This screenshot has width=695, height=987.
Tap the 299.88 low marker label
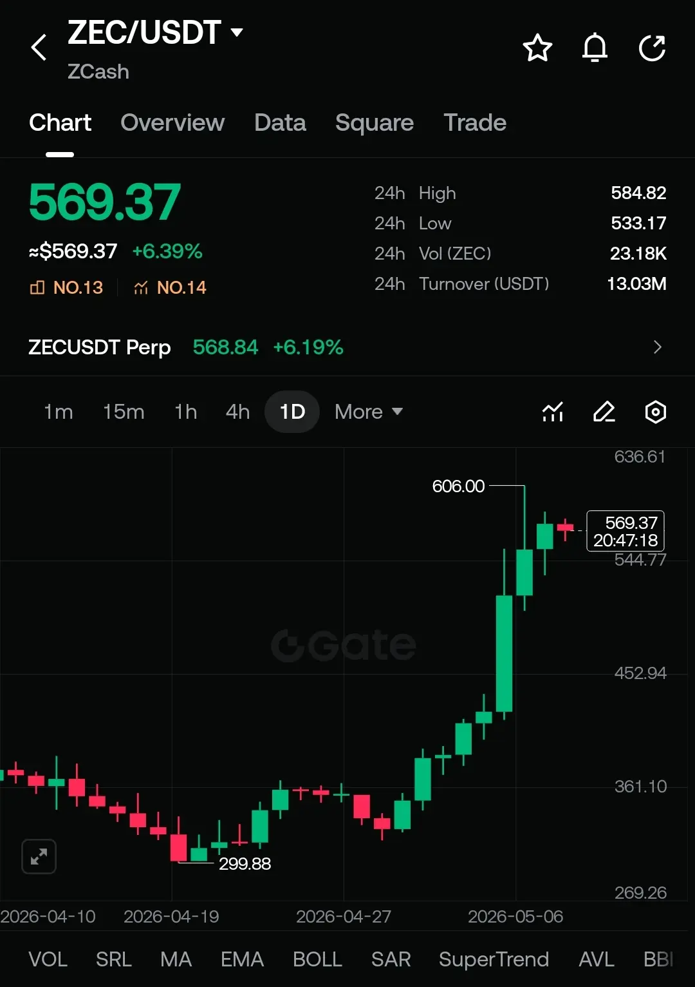pos(245,863)
